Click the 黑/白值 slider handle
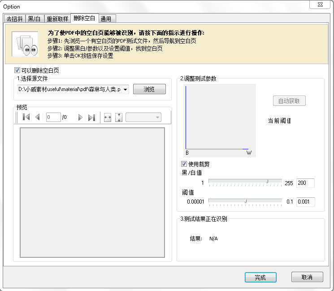This screenshot has width=334, height=291. point(267,182)
